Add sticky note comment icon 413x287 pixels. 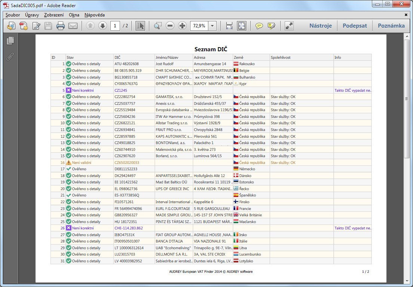pyautogui.click(x=259, y=26)
